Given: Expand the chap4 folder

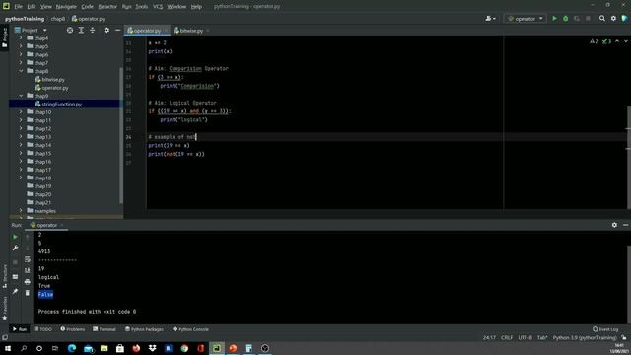Looking at the screenshot, I should click(x=21, y=38).
